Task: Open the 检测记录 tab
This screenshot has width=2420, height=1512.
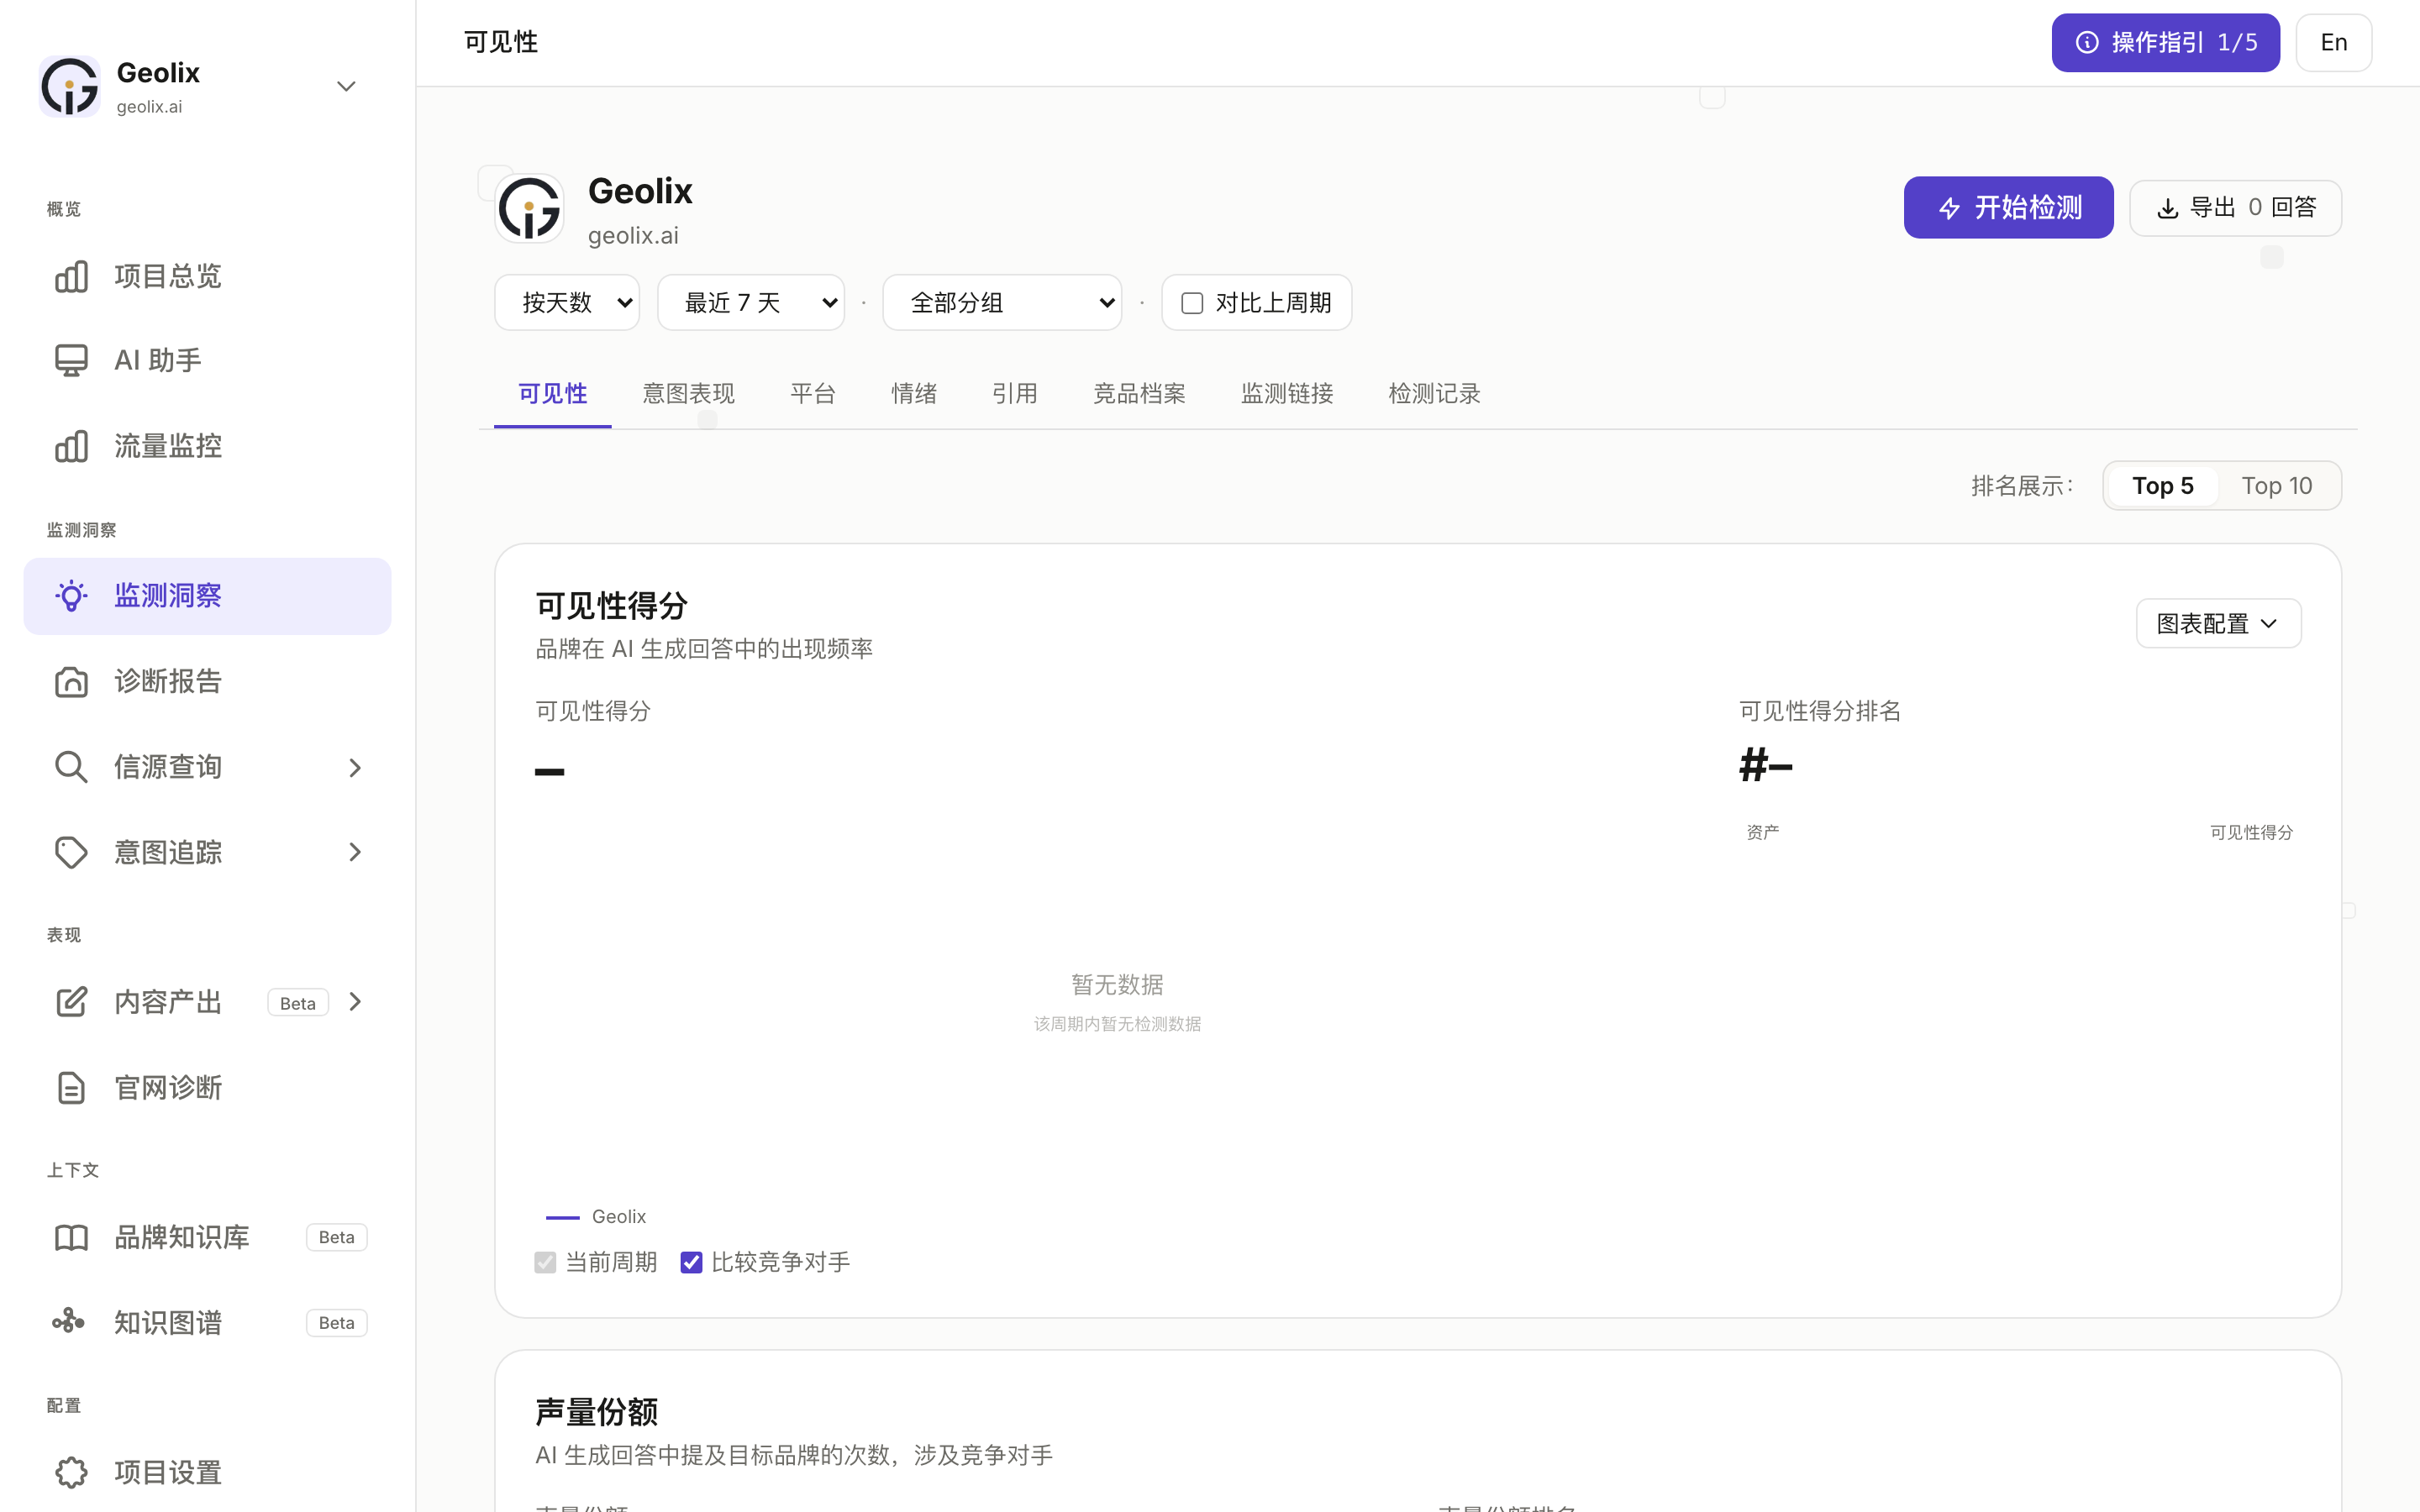Action: click(x=1434, y=394)
